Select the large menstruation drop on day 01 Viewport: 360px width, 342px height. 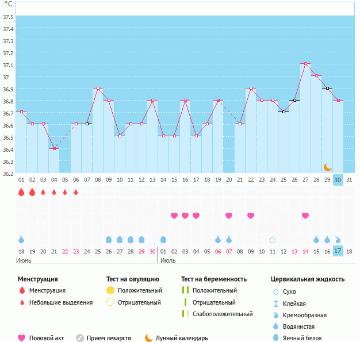(x=21, y=192)
